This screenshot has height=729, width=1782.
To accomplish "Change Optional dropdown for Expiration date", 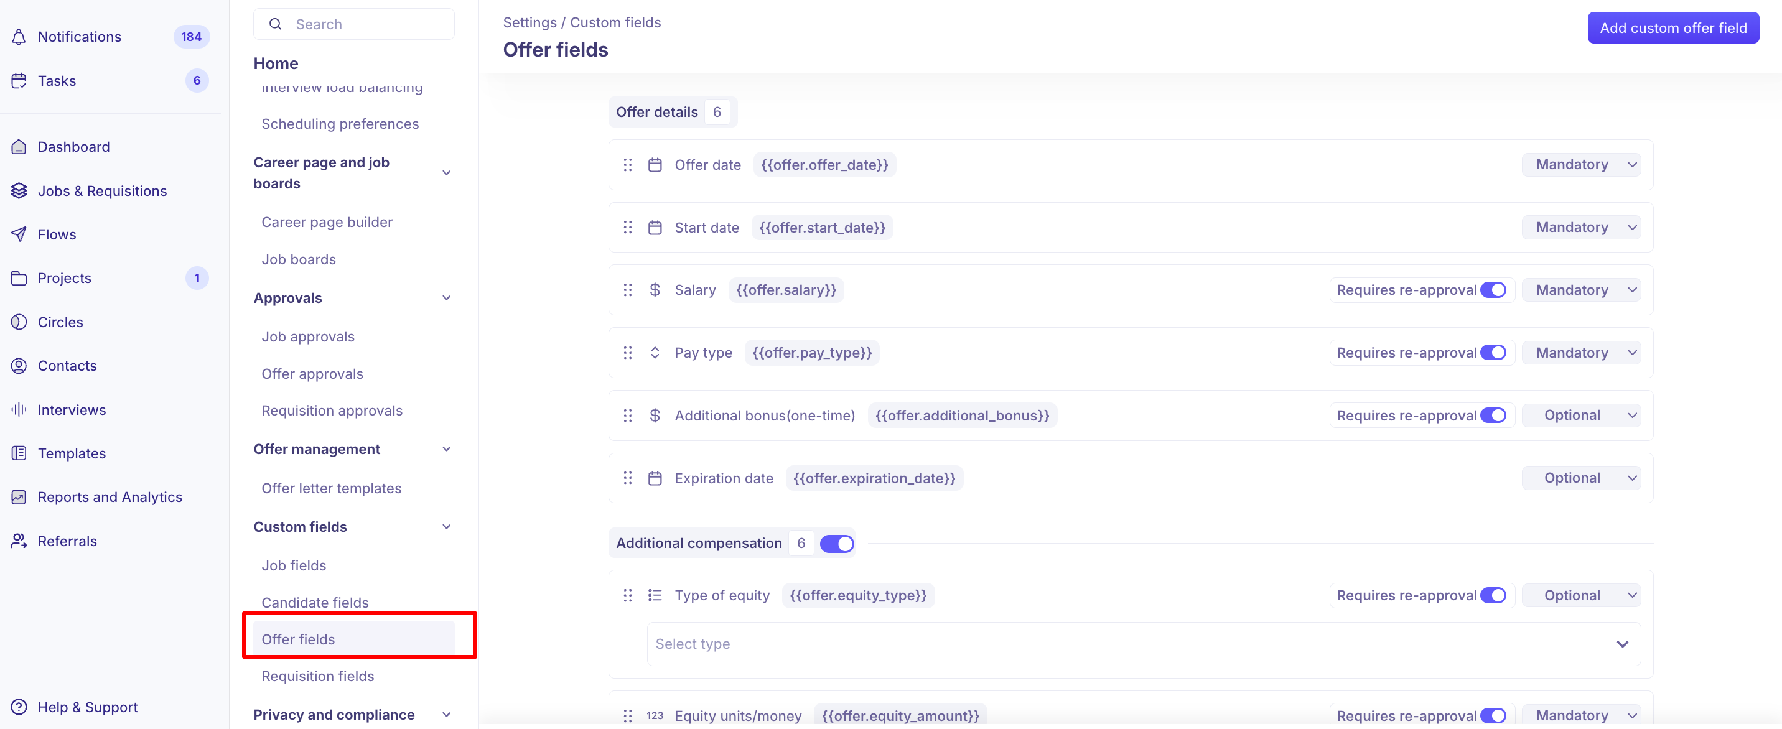I will click(x=1582, y=478).
